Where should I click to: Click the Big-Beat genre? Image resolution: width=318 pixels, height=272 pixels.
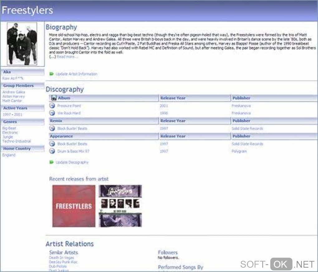click(9, 128)
